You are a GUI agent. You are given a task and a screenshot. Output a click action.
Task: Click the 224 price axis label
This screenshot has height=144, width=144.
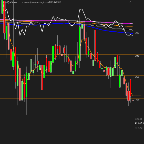coord(137,33)
